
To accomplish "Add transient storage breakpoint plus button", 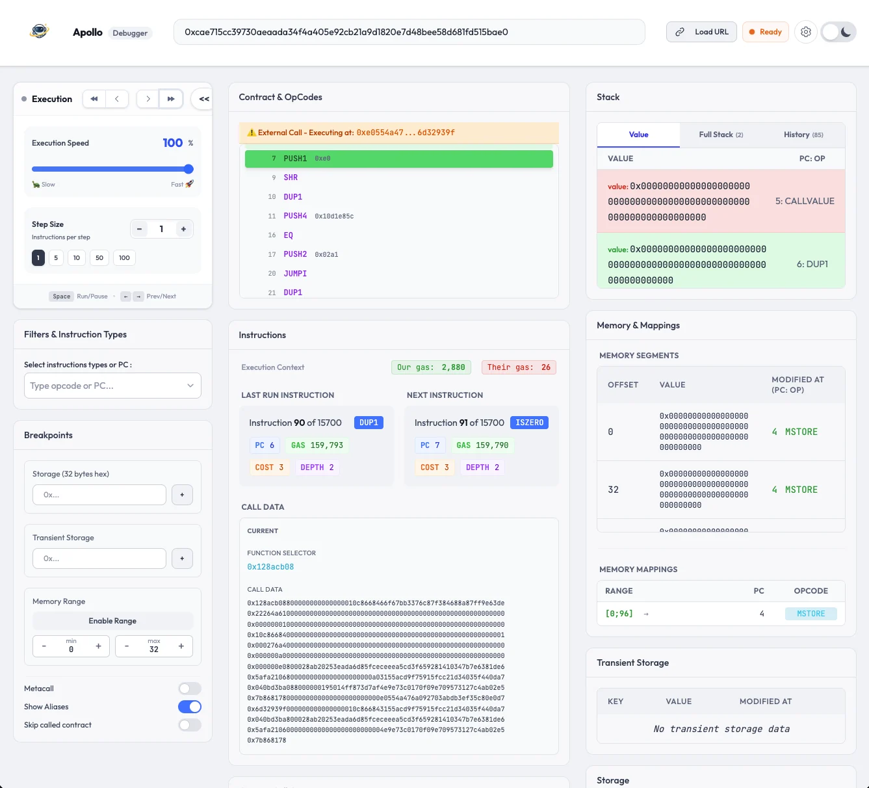I will tap(182, 558).
